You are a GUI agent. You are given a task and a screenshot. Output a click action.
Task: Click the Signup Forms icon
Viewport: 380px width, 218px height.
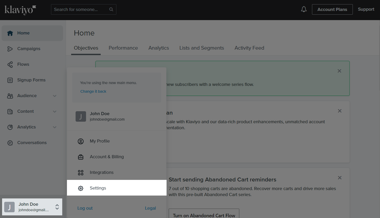pyautogui.click(x=10, y=80)
